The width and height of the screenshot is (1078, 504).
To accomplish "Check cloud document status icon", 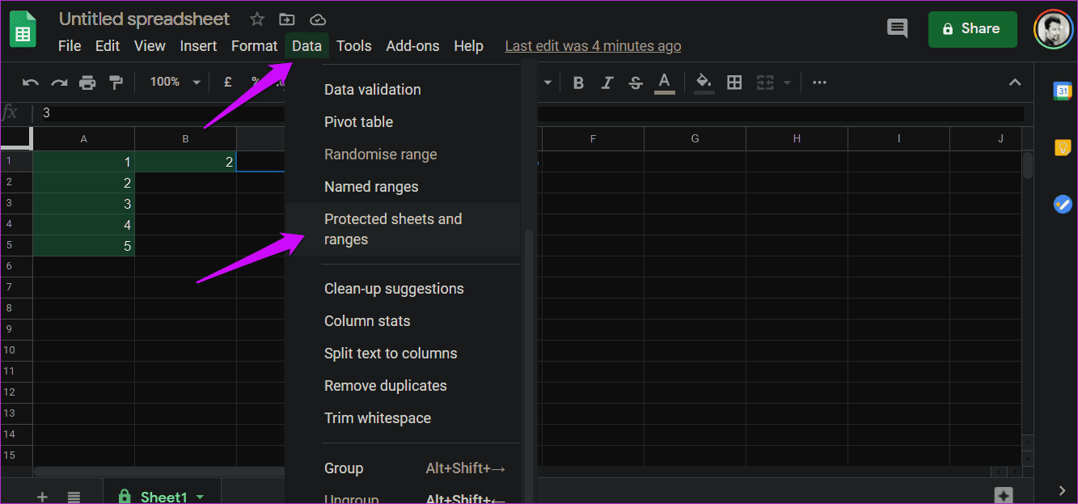I will 318,19.
